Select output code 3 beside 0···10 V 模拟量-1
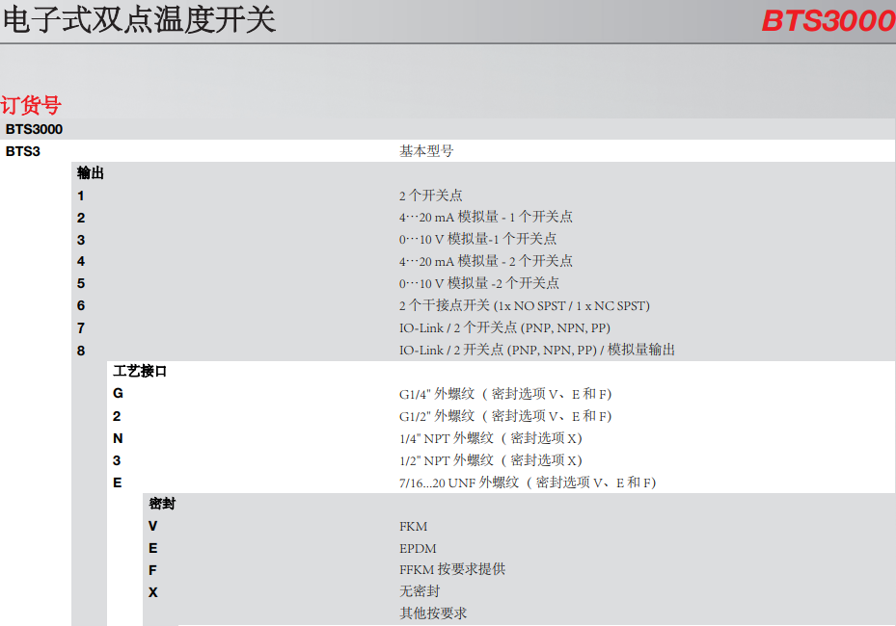Screen dimensions: 896x626 (x=81, y=240)
